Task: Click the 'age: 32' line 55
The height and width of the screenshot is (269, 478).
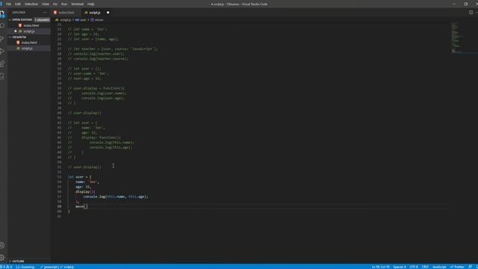Action: coord(83,187)
